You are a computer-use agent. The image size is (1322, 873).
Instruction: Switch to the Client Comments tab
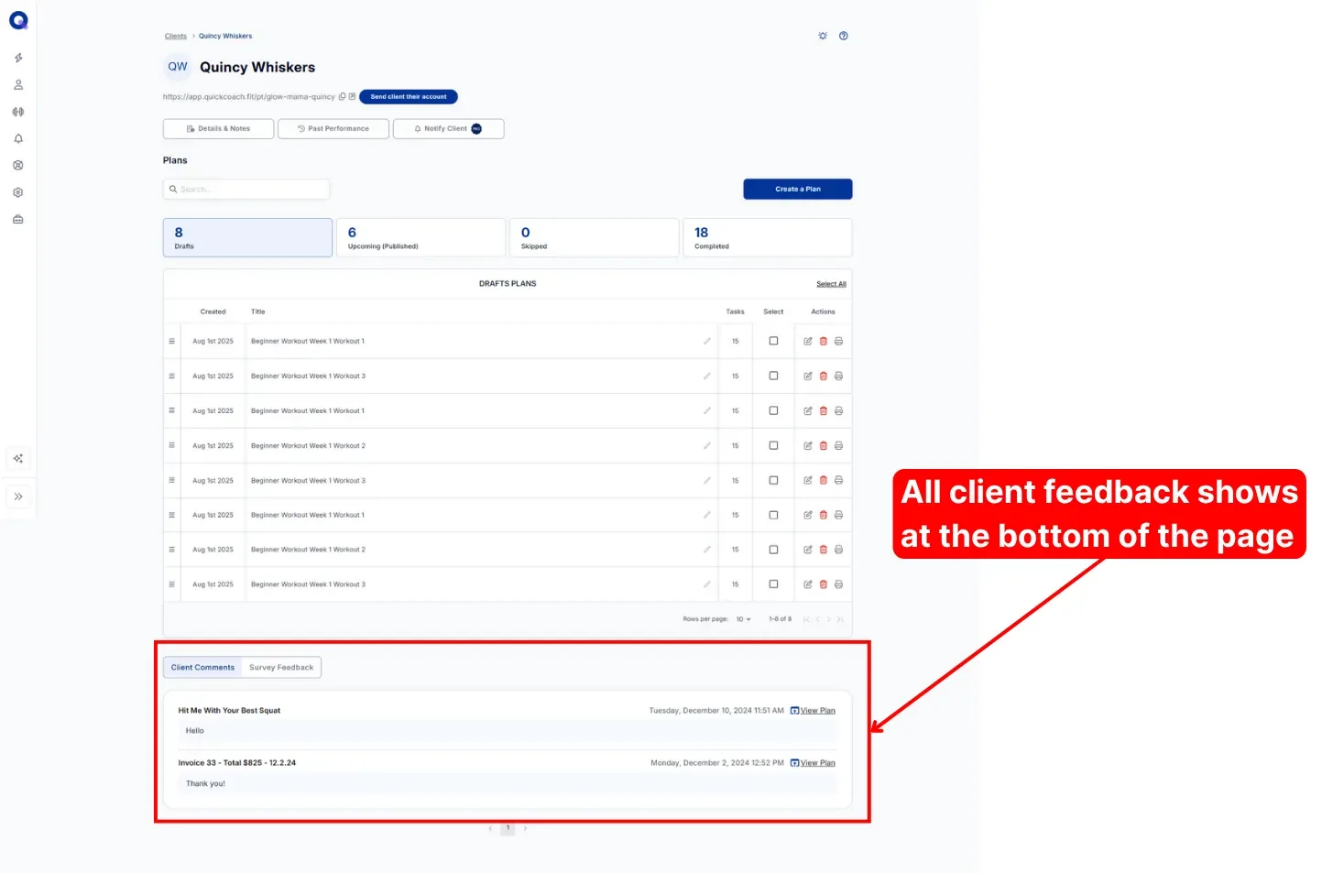[202, 668]
